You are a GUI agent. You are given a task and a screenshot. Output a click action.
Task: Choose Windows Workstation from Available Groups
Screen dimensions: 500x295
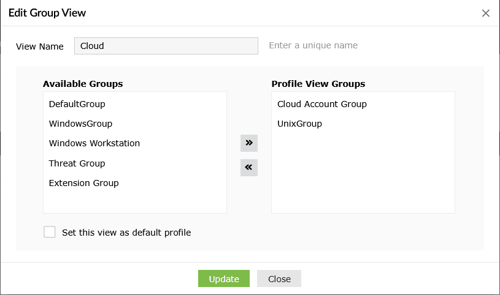coord(94,143)
